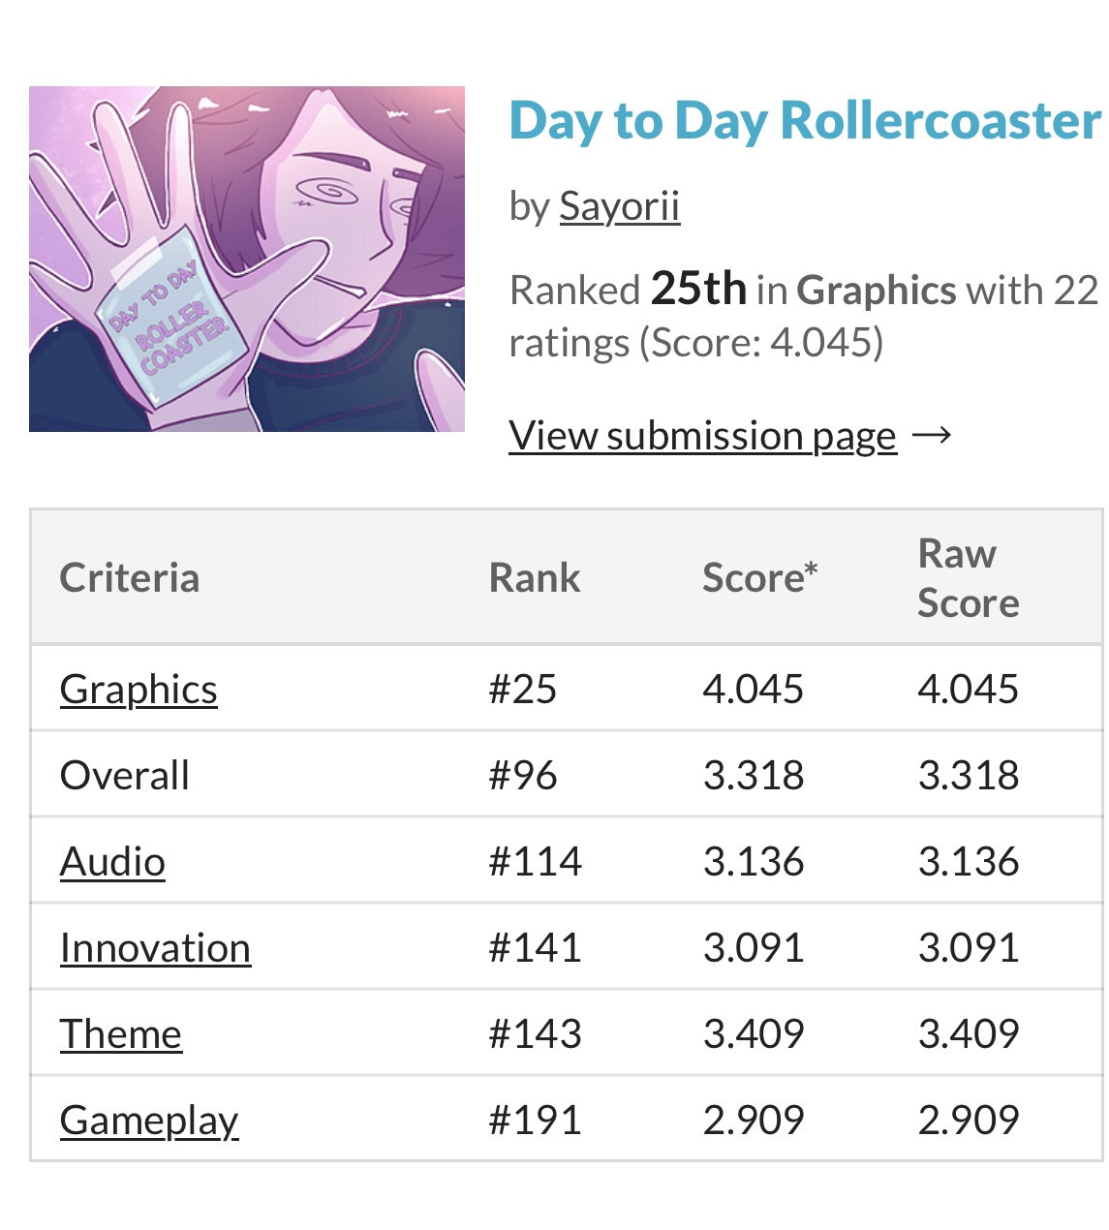
Task: Open the Gameplay criteria link
Action: pyautogui.click(x=149, y=1121)
